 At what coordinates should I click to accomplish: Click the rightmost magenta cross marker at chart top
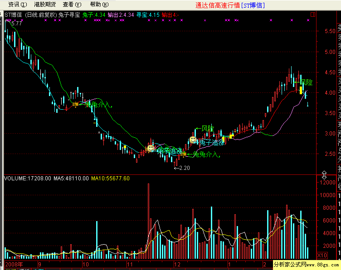coord(308,20)
